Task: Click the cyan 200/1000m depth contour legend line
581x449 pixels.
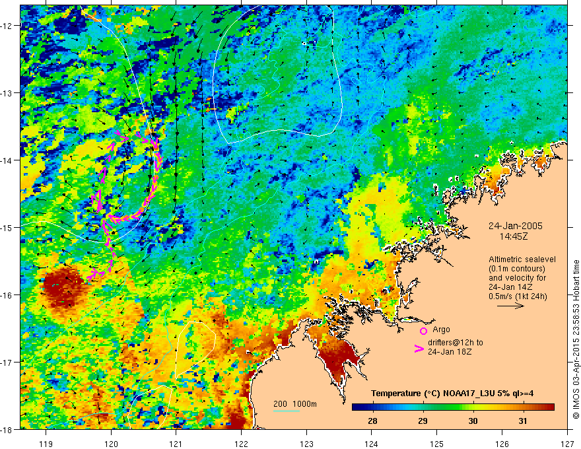Action: pos(286,411)
